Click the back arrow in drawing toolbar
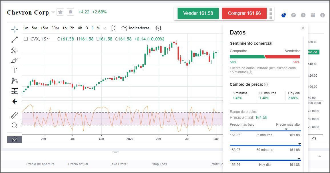The height and width of the screenshot is (173, 330). pyautogui.click(x=15, y=101)
